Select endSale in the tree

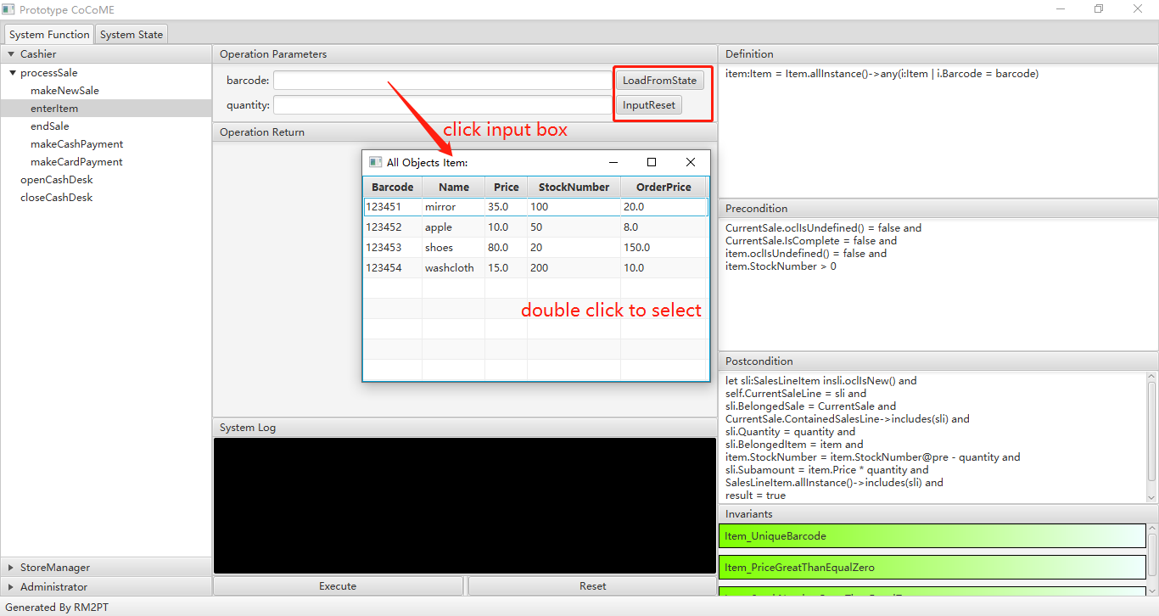tap(49, 126)
